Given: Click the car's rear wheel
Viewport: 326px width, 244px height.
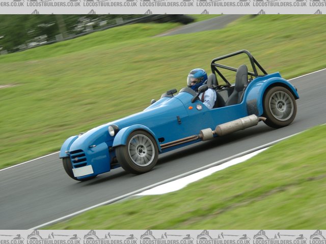Looking at the screenshot, I should click(280, 106).
